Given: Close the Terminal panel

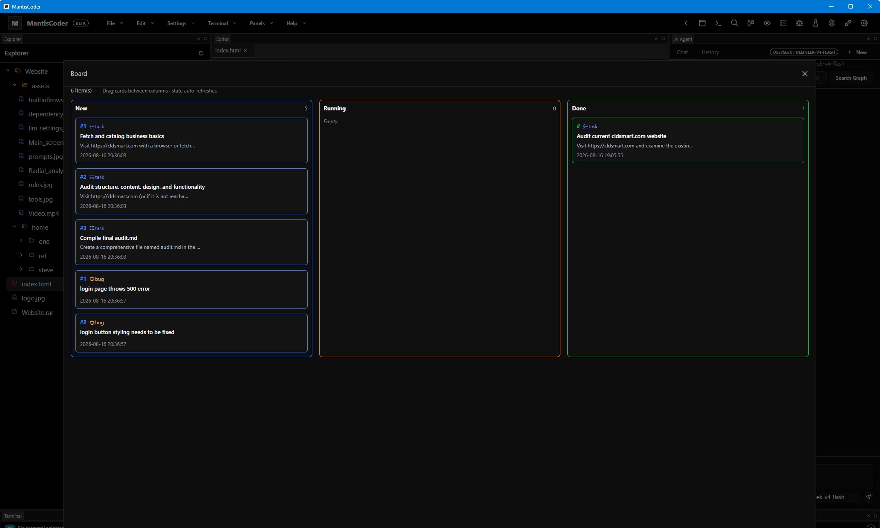Looking at the screenshot, I should (x=868, y=516).
